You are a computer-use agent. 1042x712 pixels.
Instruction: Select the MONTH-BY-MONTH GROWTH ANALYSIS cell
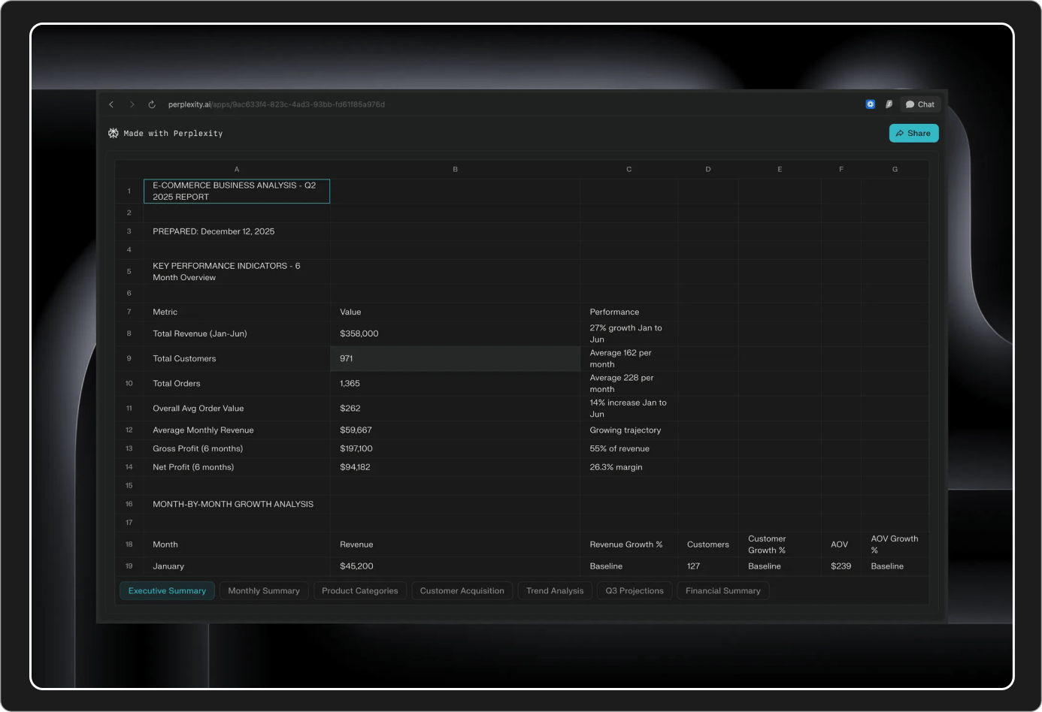pos(237,504)
